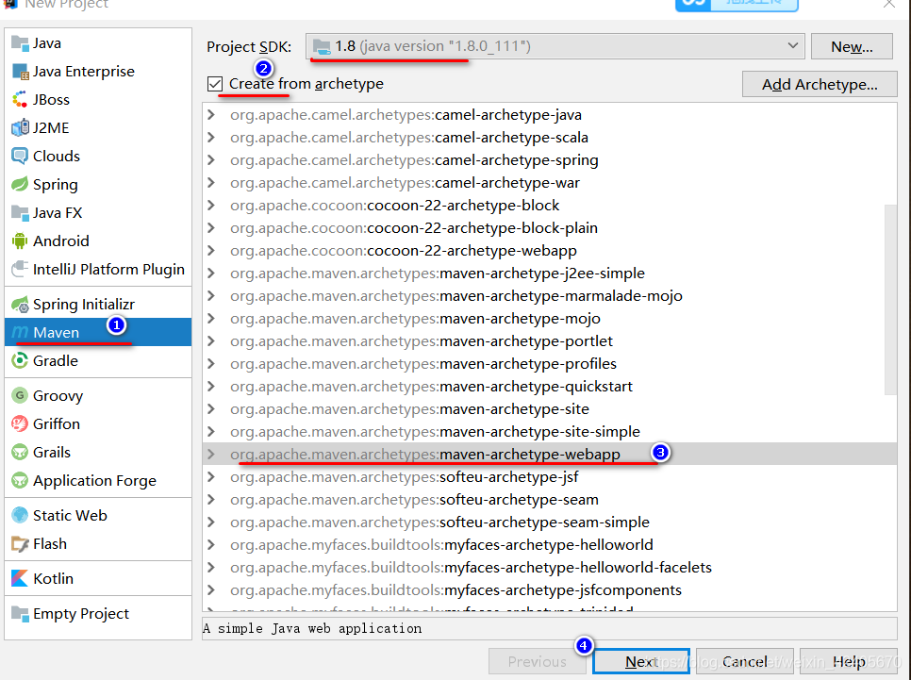The height and width of the screenshot is (680, 911).
Task: Expand cocoon-22-archetype-block node
Action: tap(211, 206)
